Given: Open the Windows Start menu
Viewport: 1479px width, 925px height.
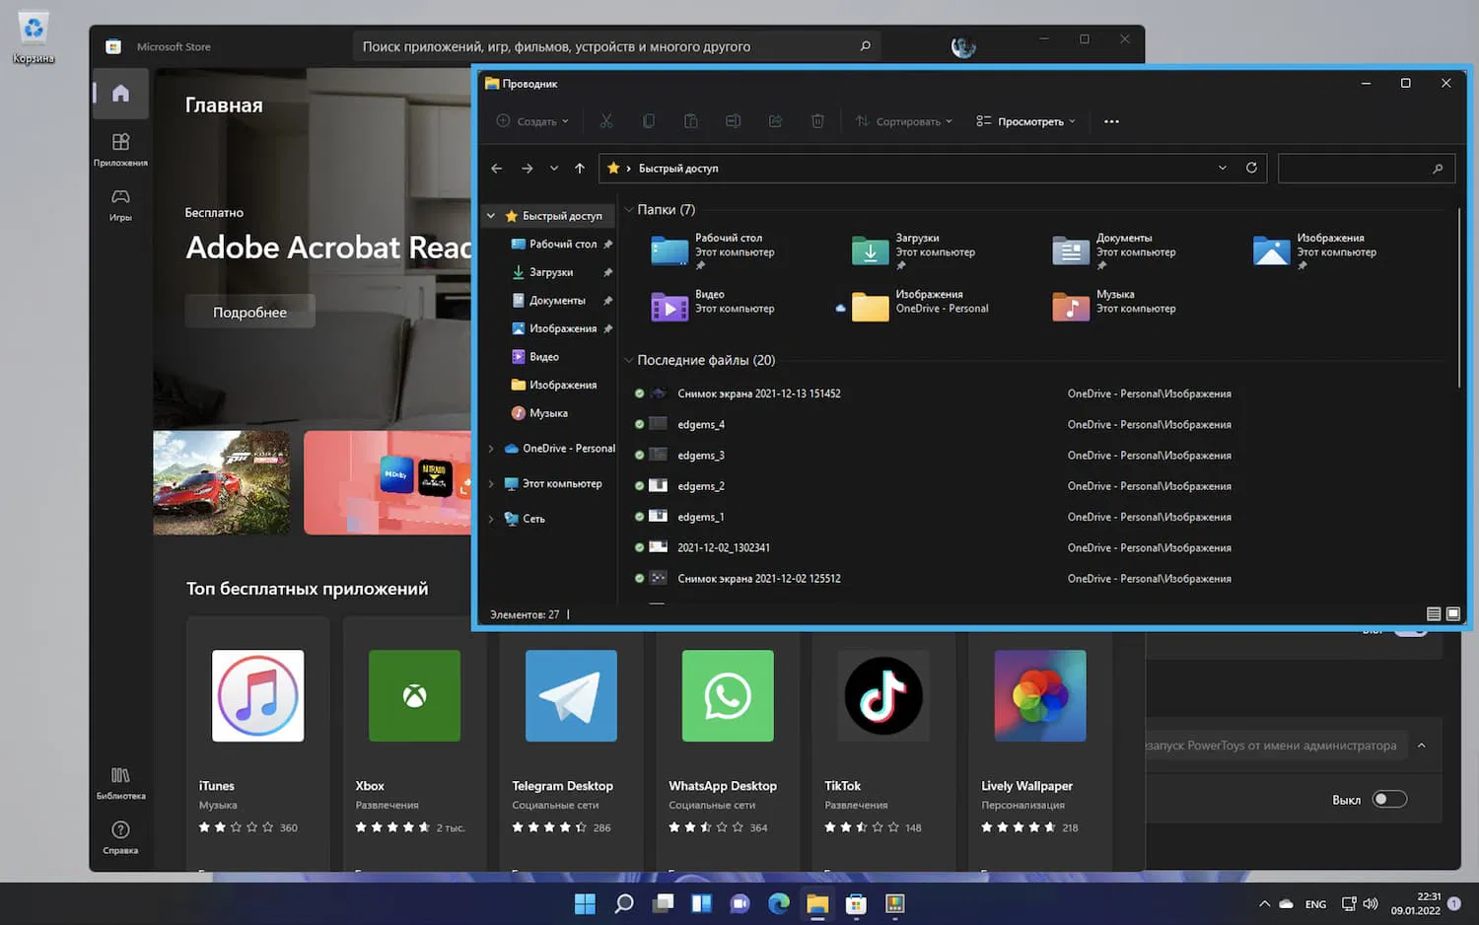Looking at the screenshot, I should coord(585,903).
